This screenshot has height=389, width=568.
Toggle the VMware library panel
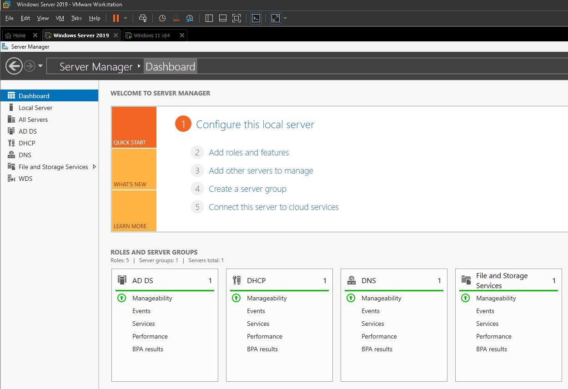coord(209,18)
